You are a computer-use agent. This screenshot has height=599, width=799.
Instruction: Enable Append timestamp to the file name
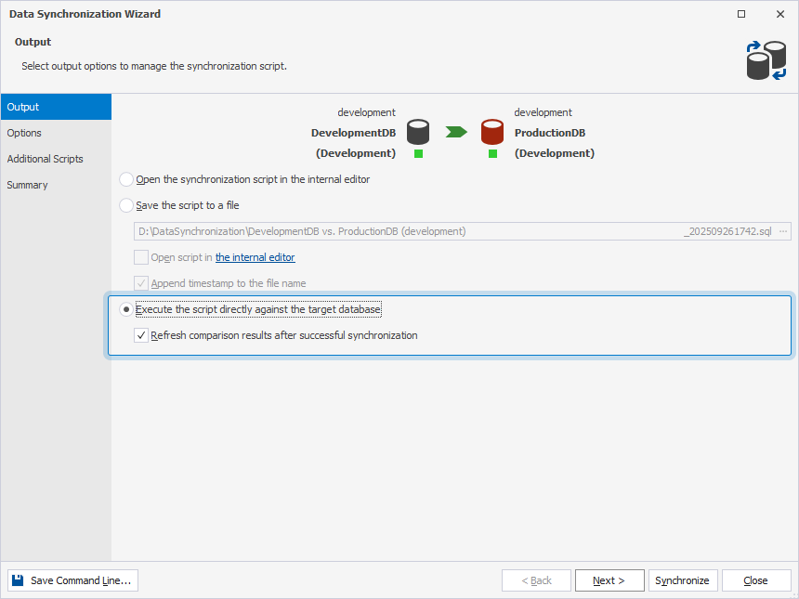[141, 283]
